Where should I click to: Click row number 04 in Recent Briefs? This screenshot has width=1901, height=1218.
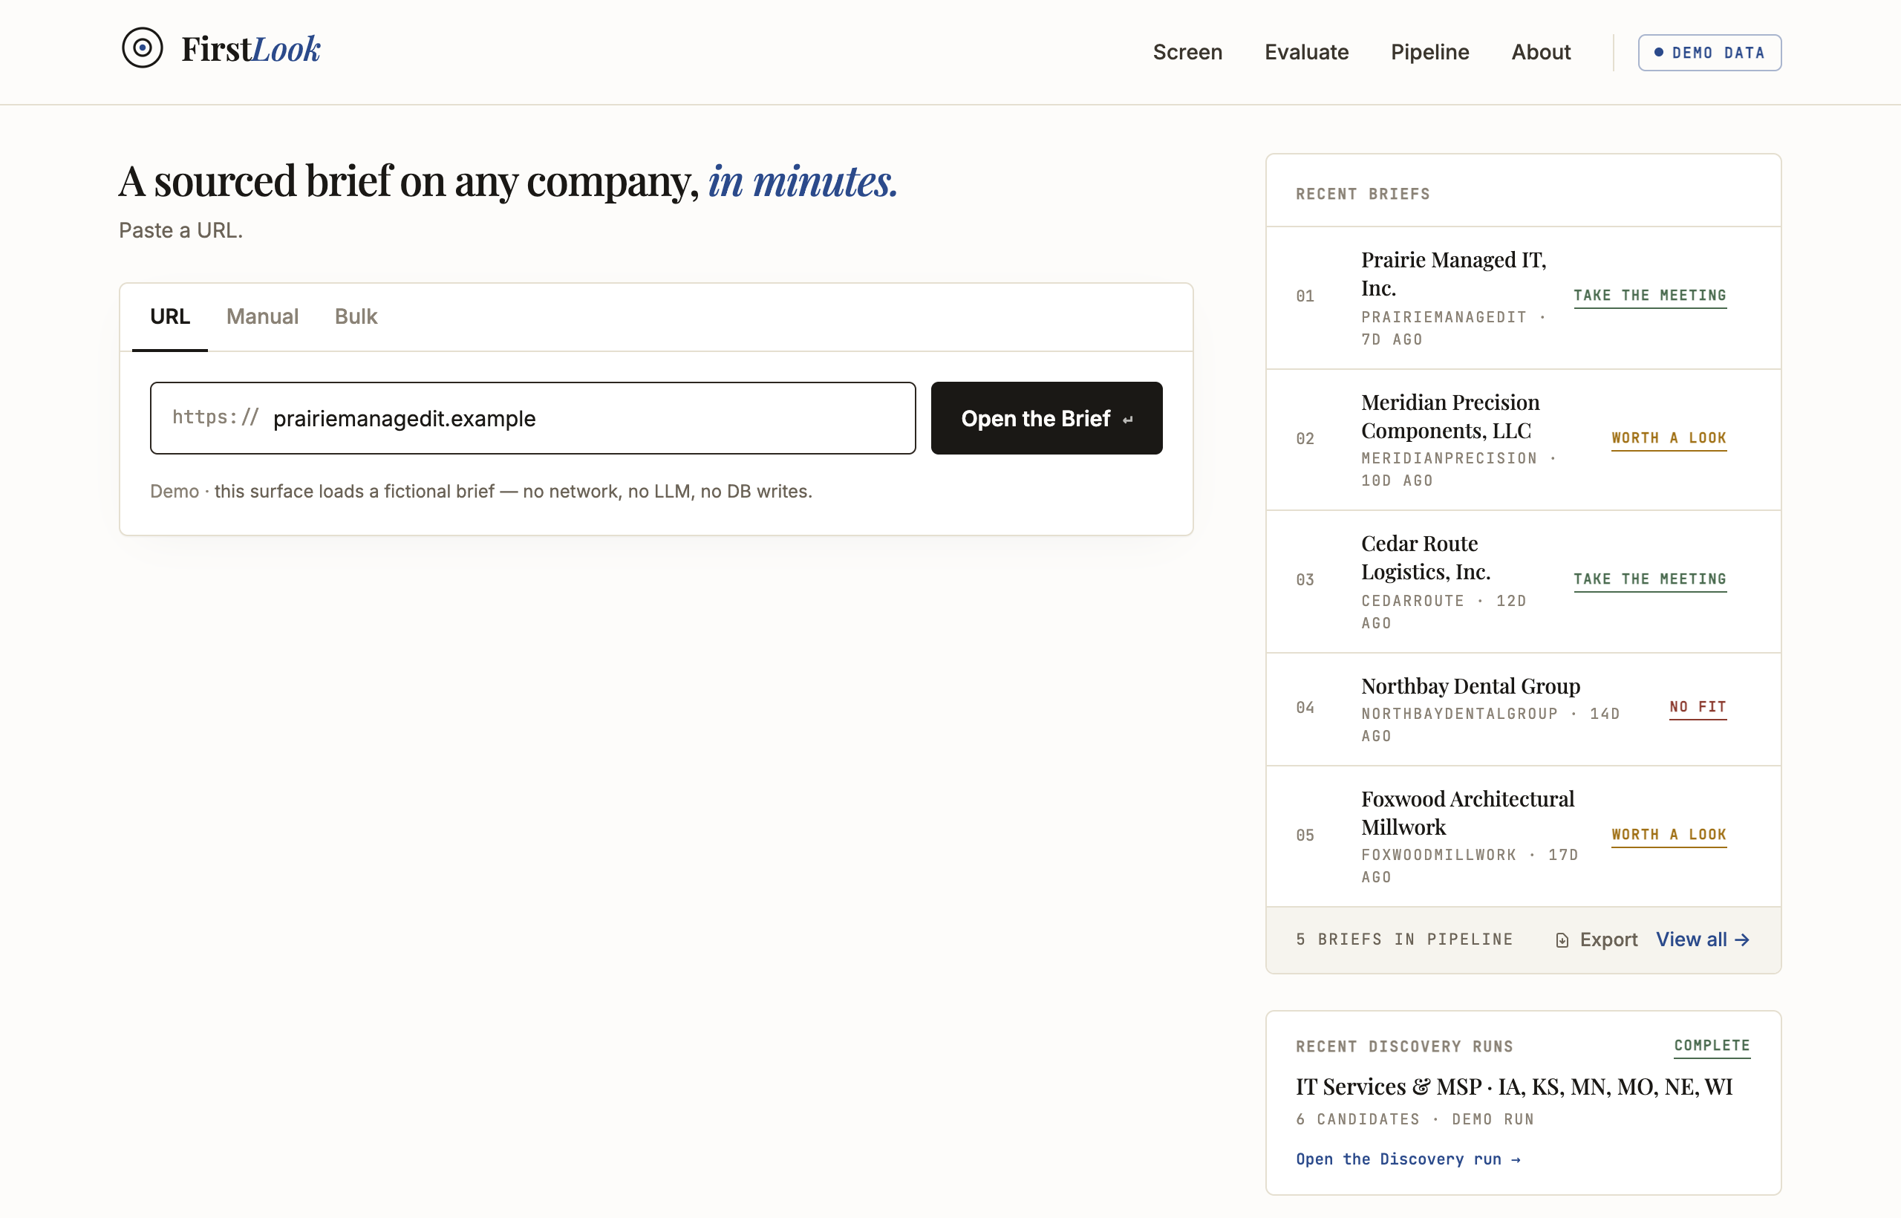[1305, 708]
